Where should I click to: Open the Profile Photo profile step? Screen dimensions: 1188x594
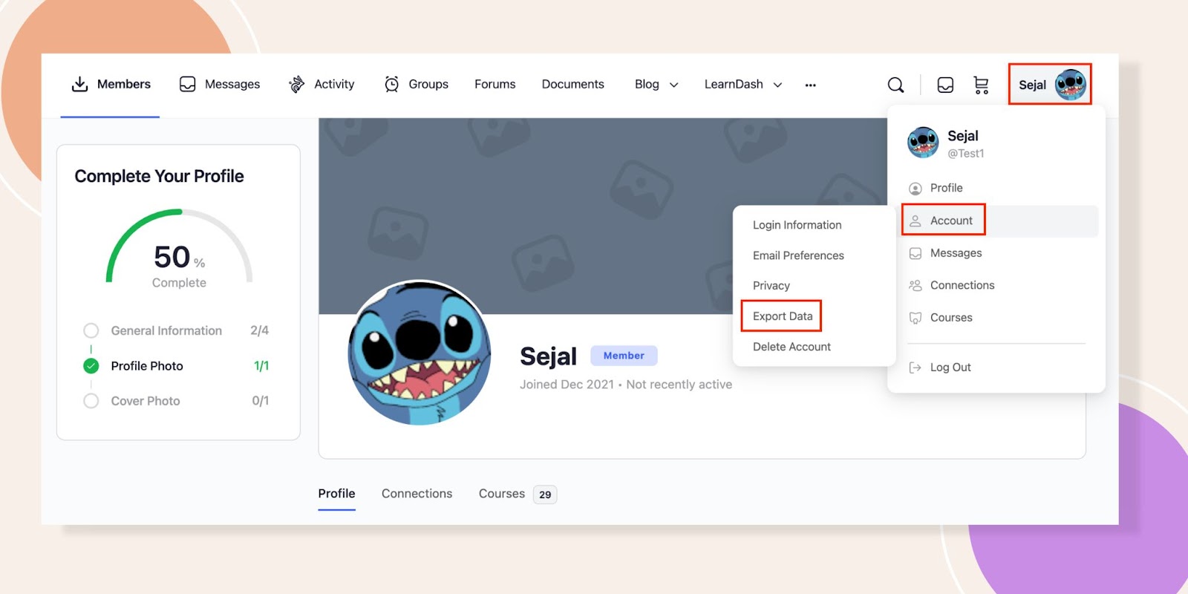[147, 366]
